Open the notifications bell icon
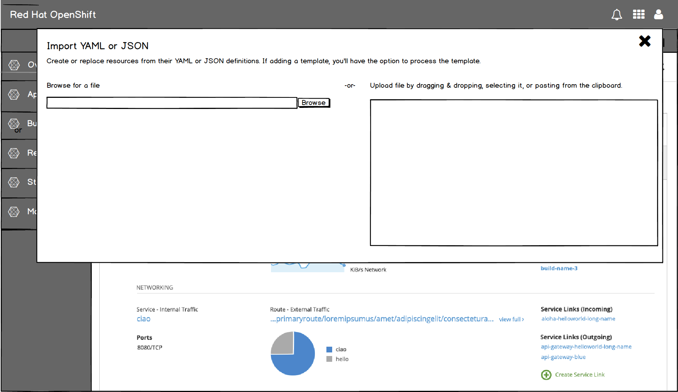The height and width of the screenshot is (392, 678). (616, 14)
